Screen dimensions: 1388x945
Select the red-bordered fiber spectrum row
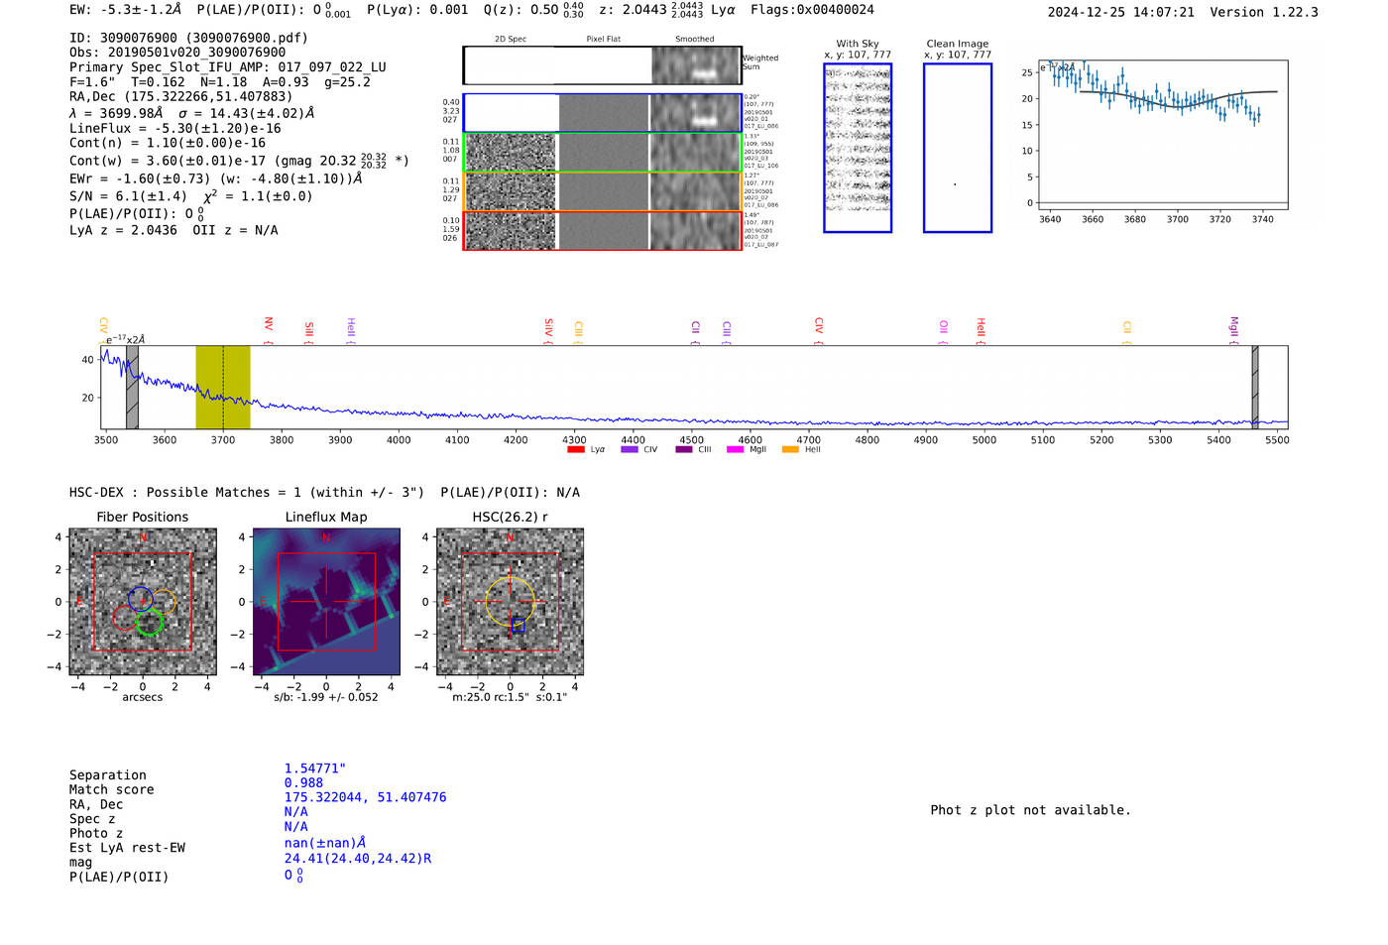pos(602,230)
